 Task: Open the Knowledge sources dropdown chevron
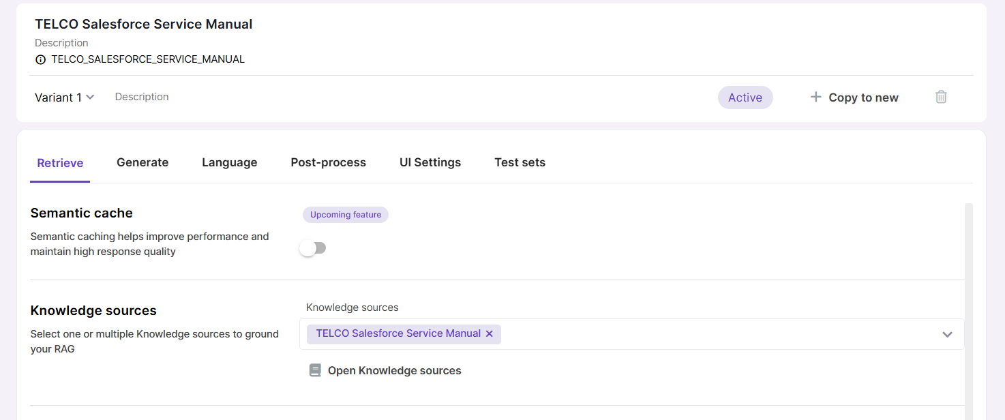[x=947, y=334]
